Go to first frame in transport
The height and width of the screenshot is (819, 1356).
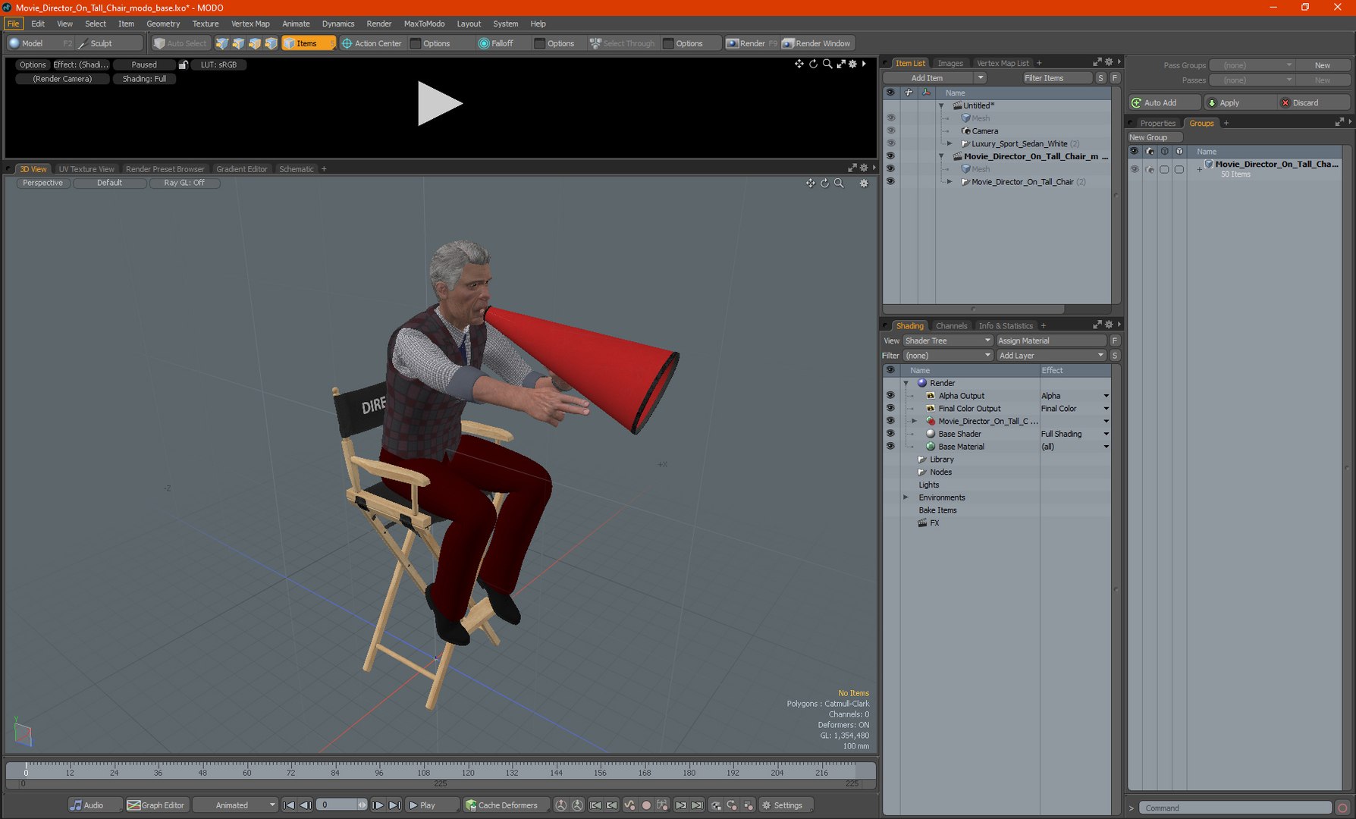[x=289, y=805]
